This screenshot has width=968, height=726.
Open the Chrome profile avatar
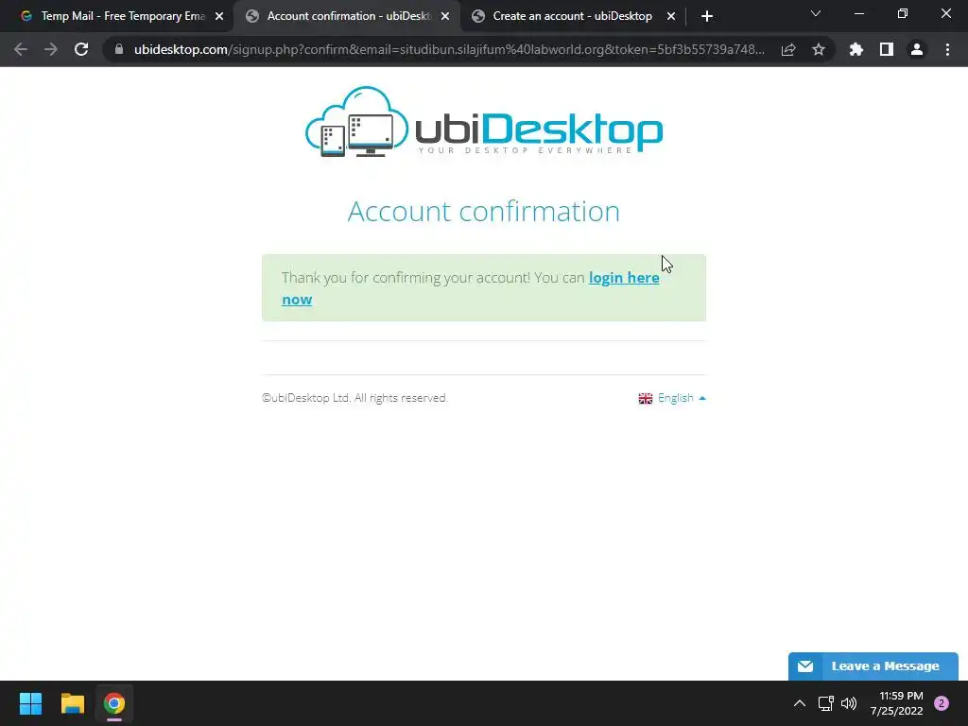click(x=917, y=49)
